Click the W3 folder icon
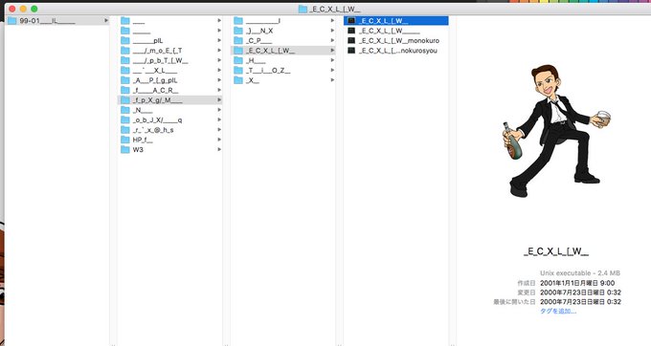The width and height of the screenshot is (651, 346). (125, 150)
